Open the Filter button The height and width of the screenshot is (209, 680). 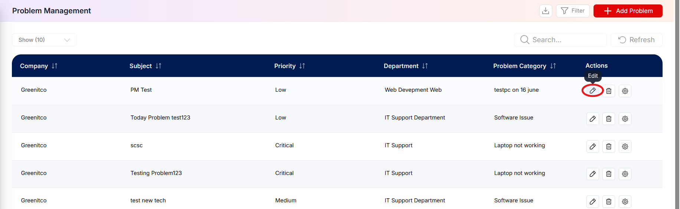573,11
